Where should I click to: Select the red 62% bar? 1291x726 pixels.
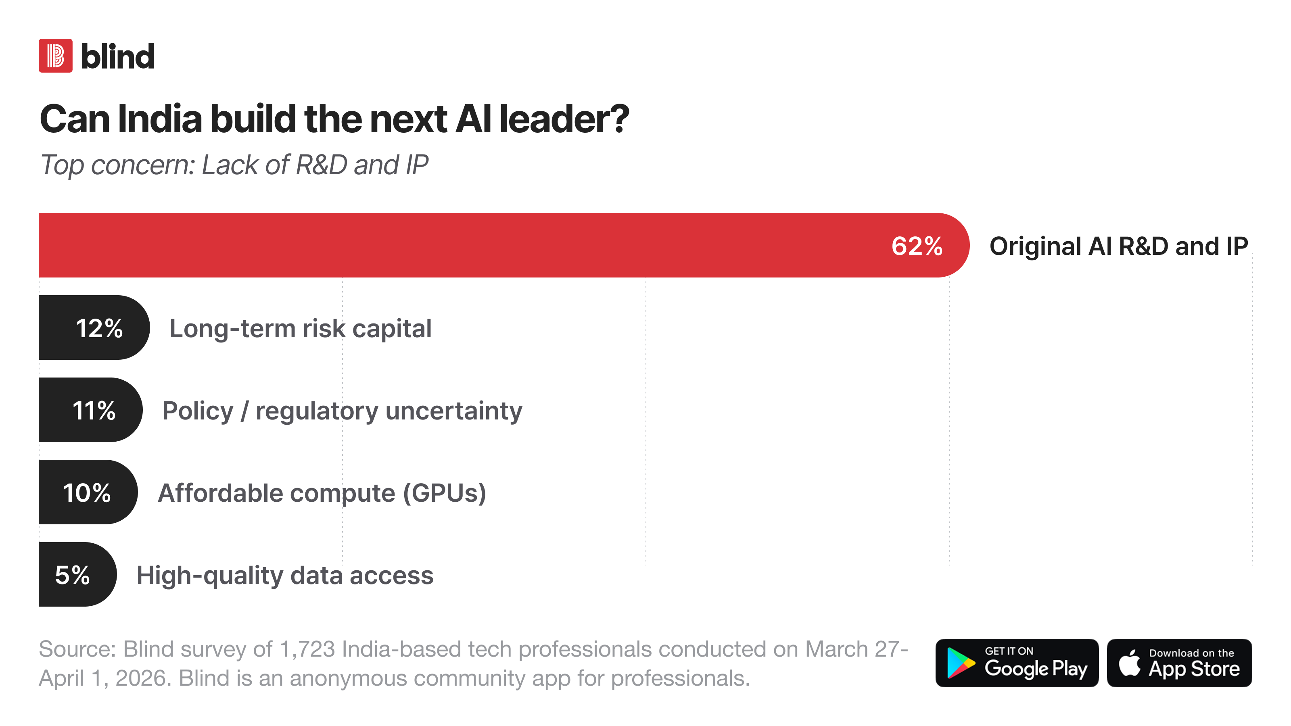tap(503, 246)
